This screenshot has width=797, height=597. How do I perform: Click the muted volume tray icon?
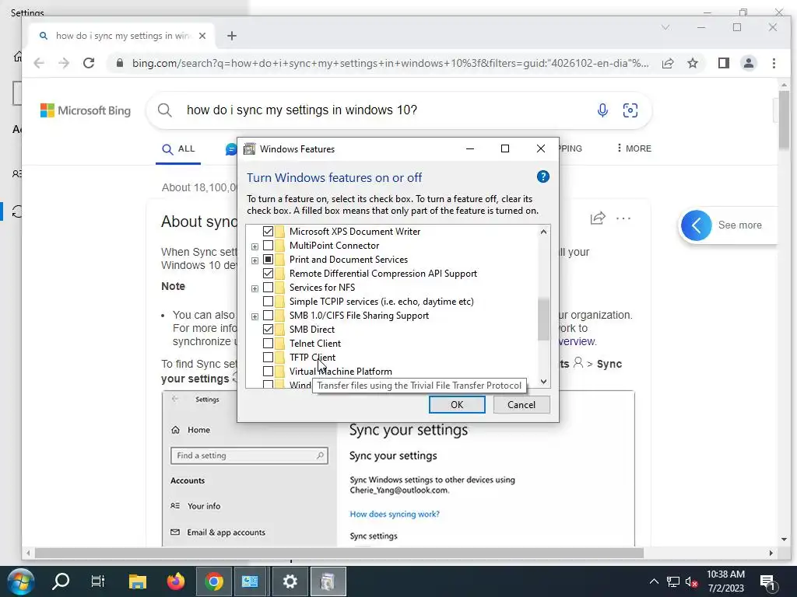click(x=691, y=581)
